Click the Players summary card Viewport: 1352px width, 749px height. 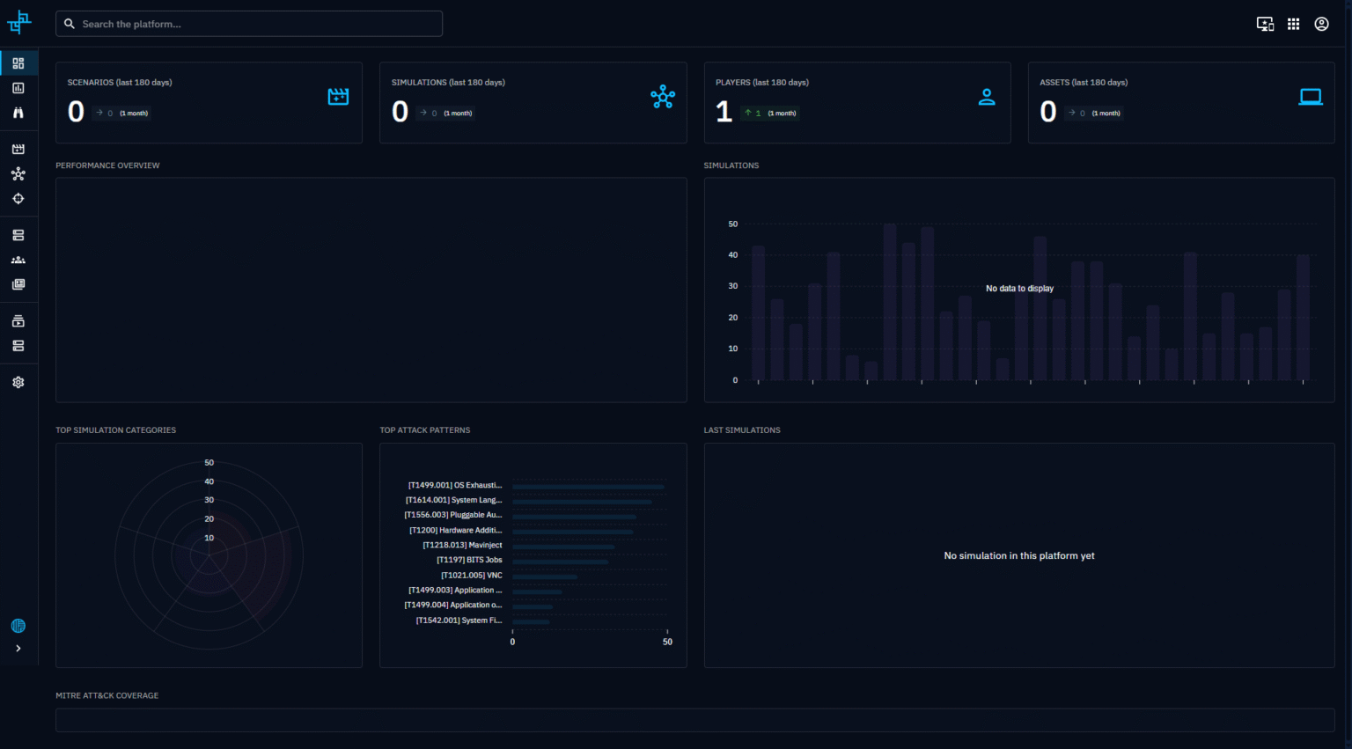[856, 102]
